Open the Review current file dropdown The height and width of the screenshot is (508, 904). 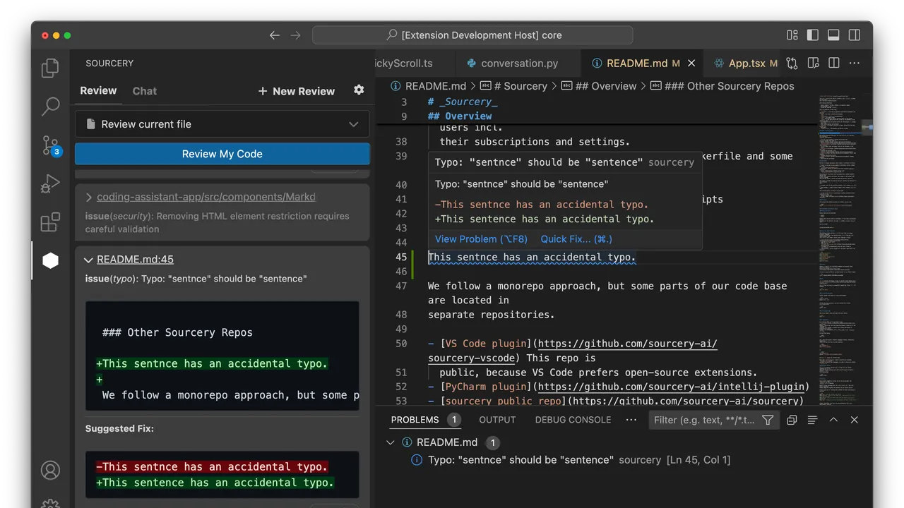pyautogui.click(x=222, y=124)
